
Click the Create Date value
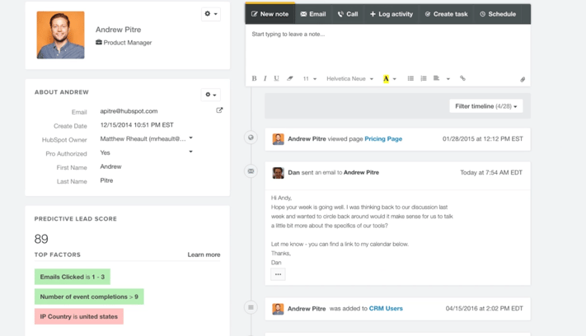[x=137, y=124]
